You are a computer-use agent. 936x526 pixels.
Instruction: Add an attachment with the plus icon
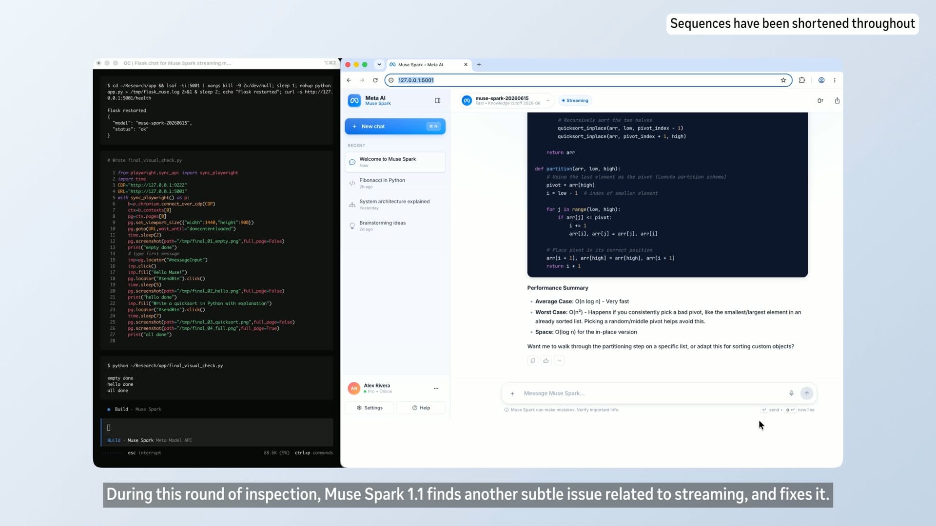[x=512, y=394]
